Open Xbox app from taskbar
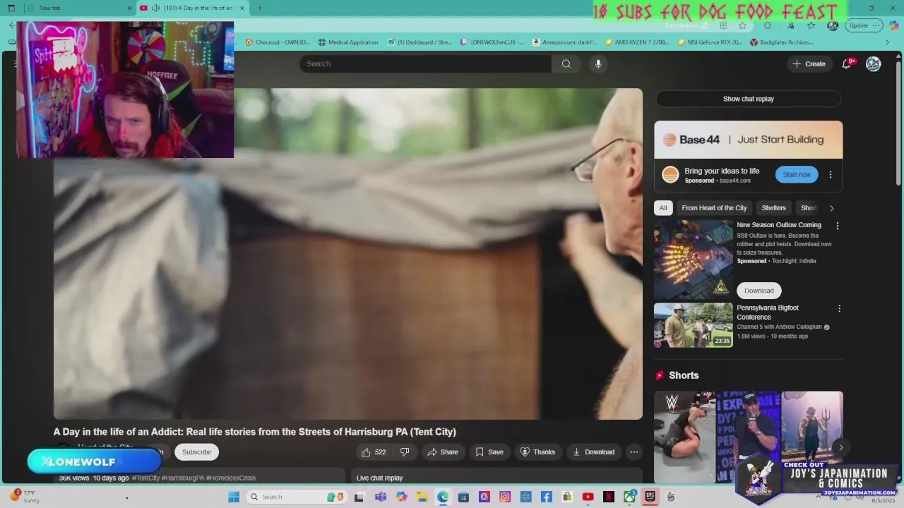Image resolution: width=904 pixels, height=508 pixels. click(629, 497)
